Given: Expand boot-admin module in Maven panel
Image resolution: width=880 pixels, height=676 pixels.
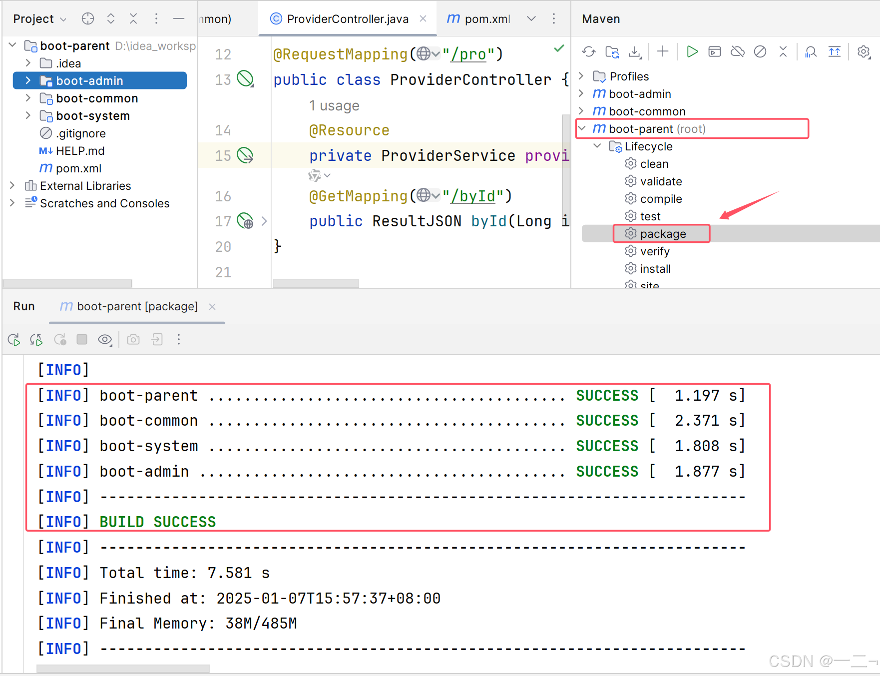Looking at the screenshot, I should point(581,93).
